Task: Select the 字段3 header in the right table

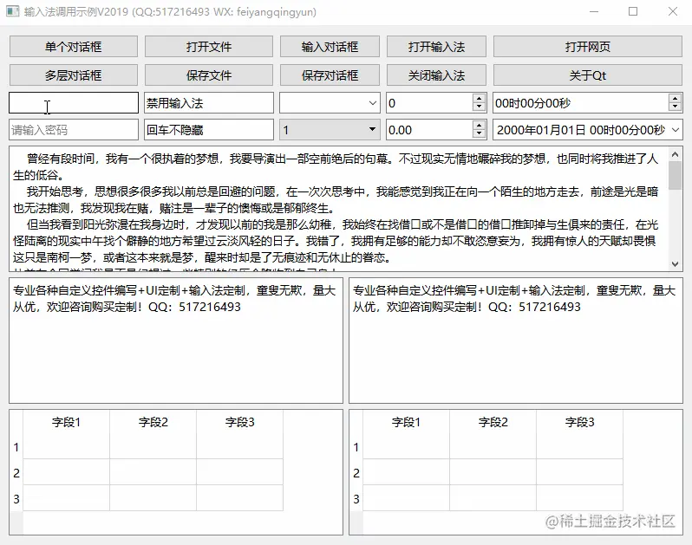Action: pos(579,422)
